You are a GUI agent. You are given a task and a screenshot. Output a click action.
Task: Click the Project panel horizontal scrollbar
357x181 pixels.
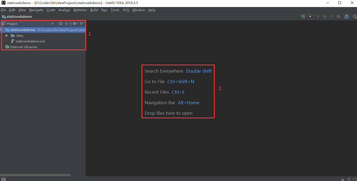click(x=35, y=175)
